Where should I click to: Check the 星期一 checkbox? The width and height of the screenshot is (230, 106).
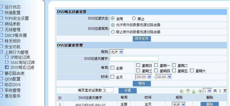click(x=156, y=65)
